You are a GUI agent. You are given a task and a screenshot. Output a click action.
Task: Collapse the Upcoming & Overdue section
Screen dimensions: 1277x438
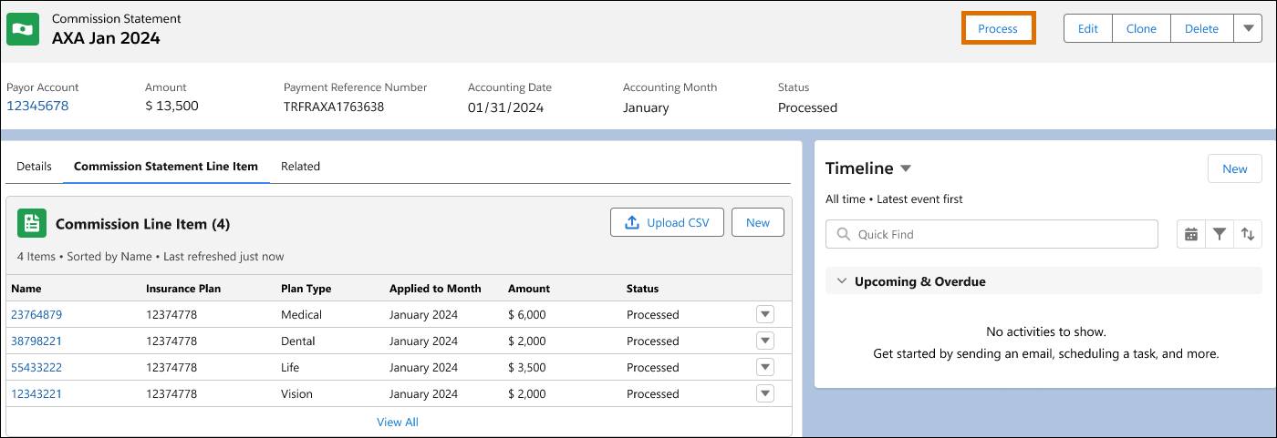click(x=842, y=281)
